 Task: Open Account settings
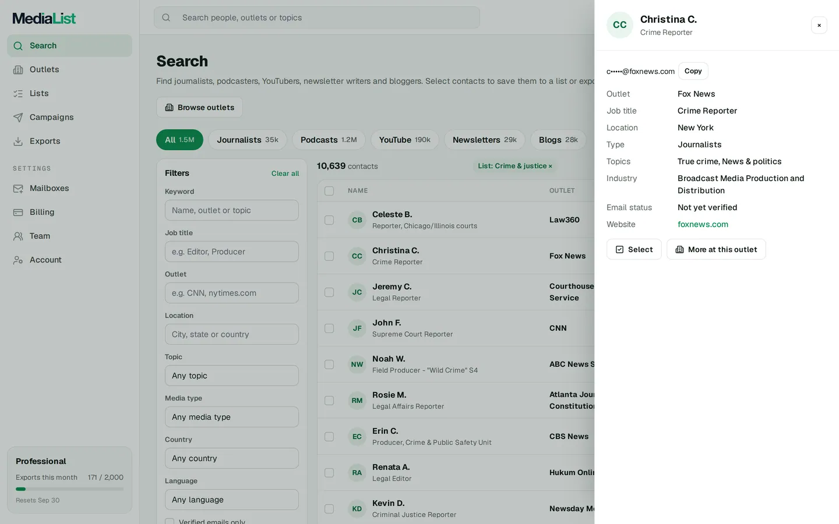69,260
